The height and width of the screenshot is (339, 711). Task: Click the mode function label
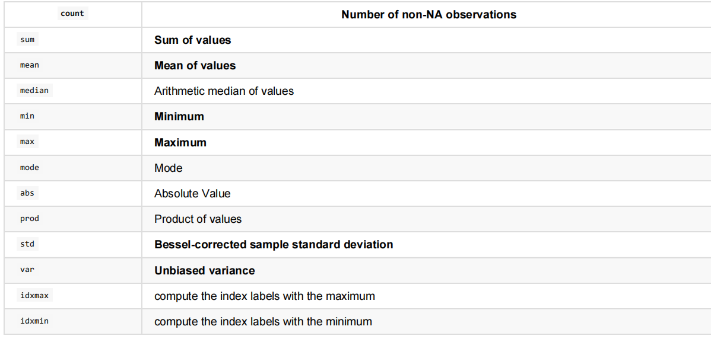click(30, 168)
